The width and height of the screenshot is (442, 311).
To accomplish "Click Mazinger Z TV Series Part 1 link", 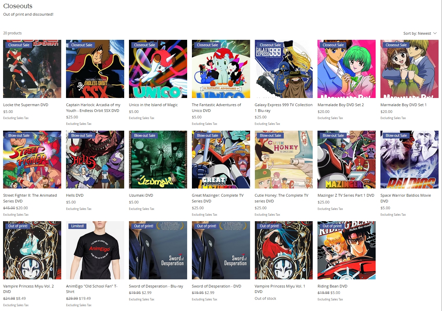I will pos(346,195).
